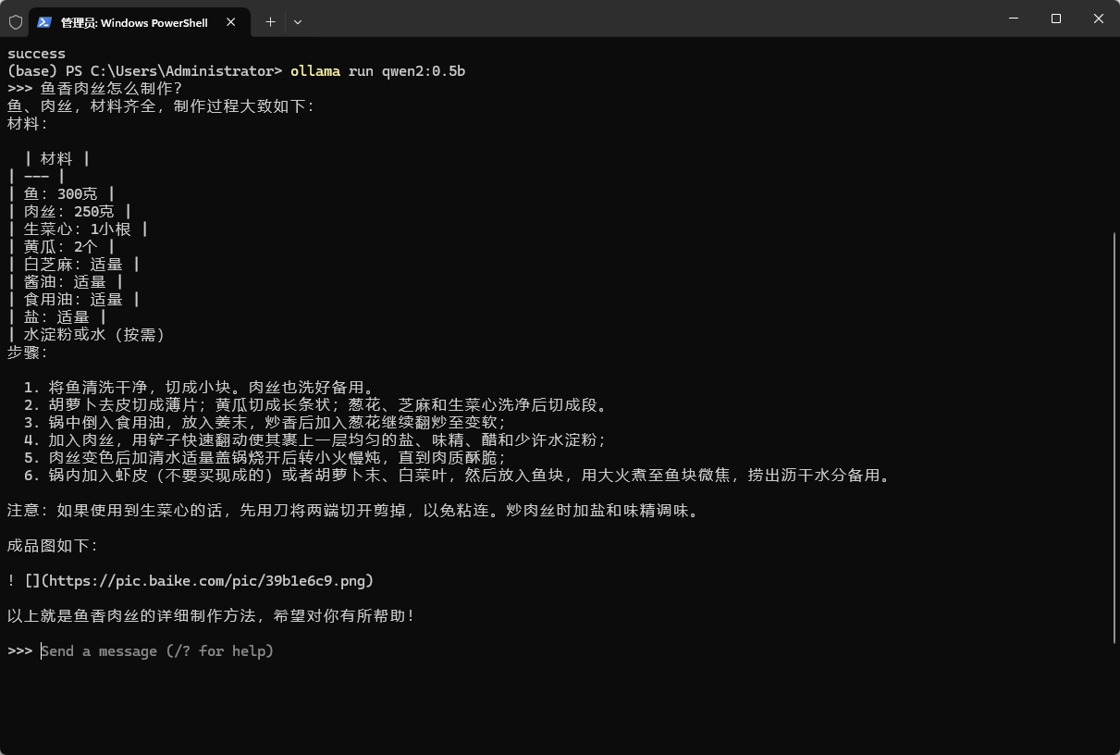
Task: Minimize the terminal window
Action: pos(1014,19)
